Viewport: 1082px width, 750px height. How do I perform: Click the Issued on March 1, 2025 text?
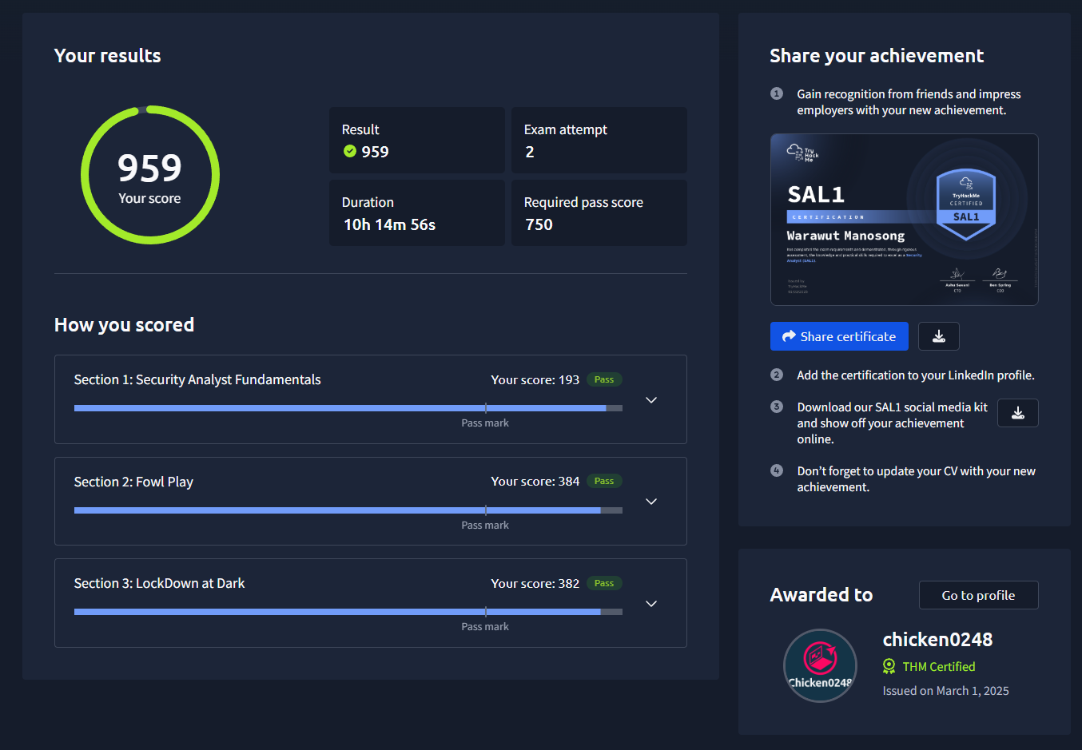tap(945, 691)
